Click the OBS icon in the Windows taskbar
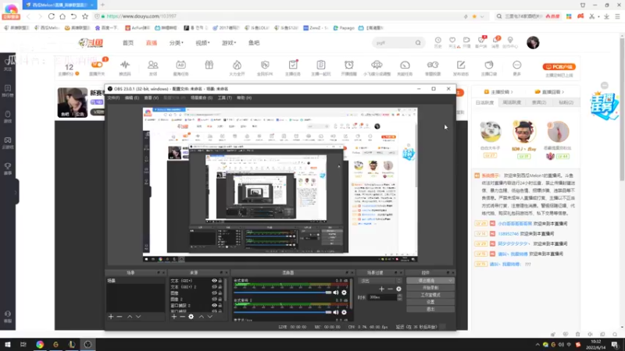Screen dimensions: 625x351 pos(87,345)
